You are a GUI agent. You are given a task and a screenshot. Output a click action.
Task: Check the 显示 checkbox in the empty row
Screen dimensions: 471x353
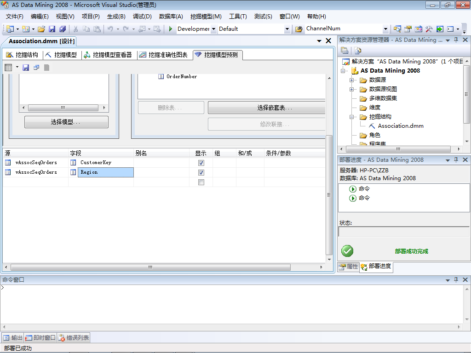(x=201, y=182)
